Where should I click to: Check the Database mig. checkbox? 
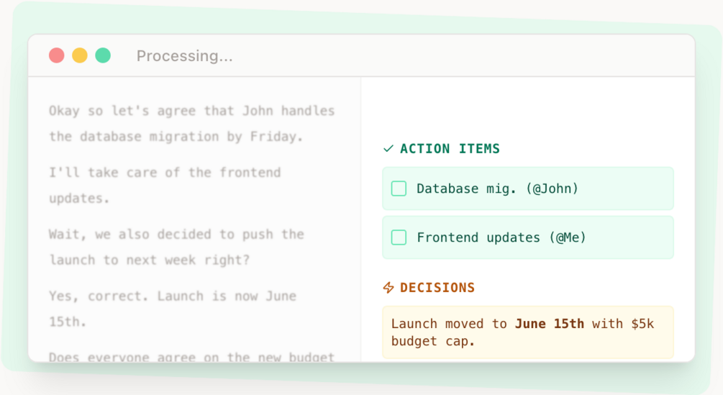click(x=399, y=189)
